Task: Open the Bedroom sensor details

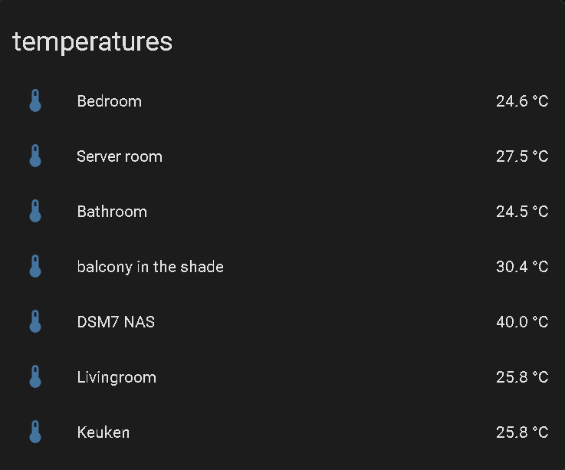Action: (109, 101)
